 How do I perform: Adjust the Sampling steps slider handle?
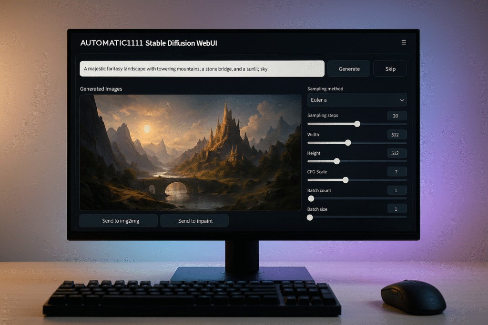[357, 124]
